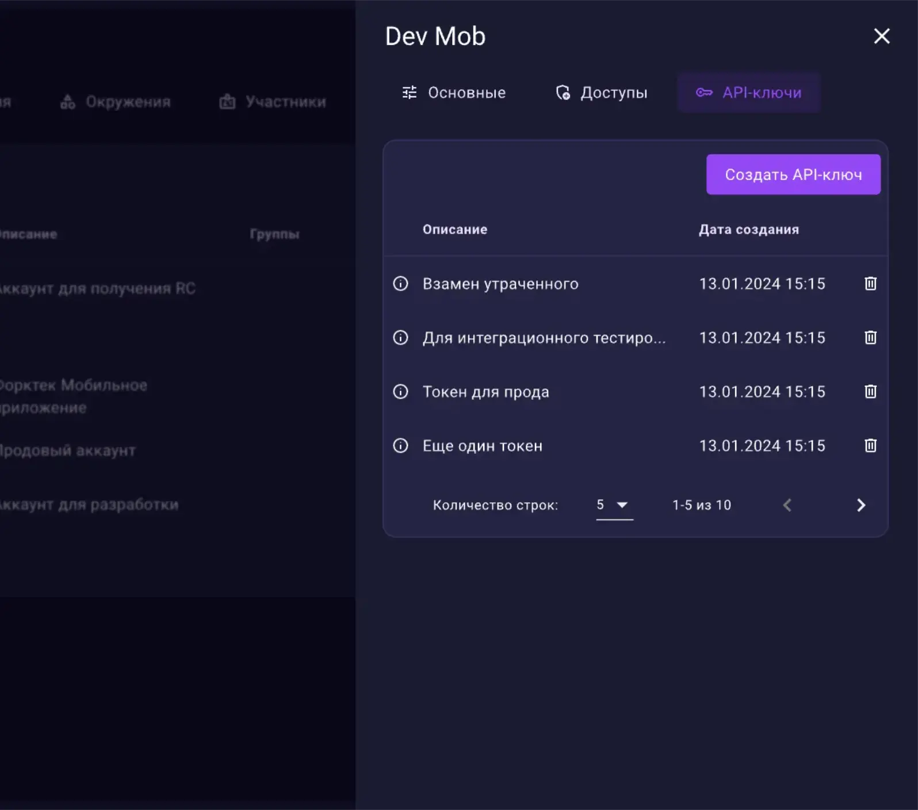Delete the "Еще один токен" key

pos(870,446)
